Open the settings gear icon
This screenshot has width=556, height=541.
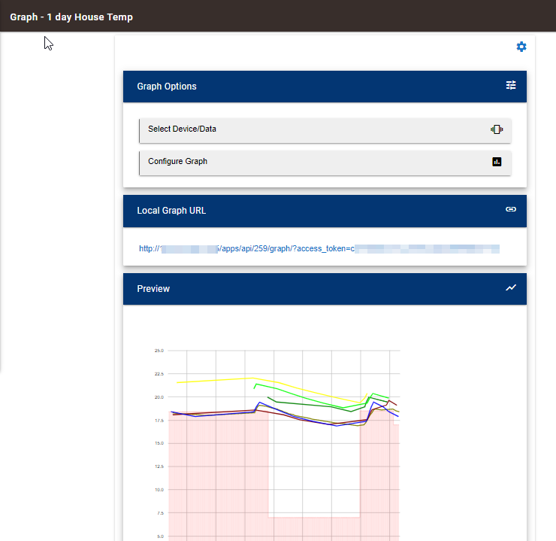[x=521, y=47]
